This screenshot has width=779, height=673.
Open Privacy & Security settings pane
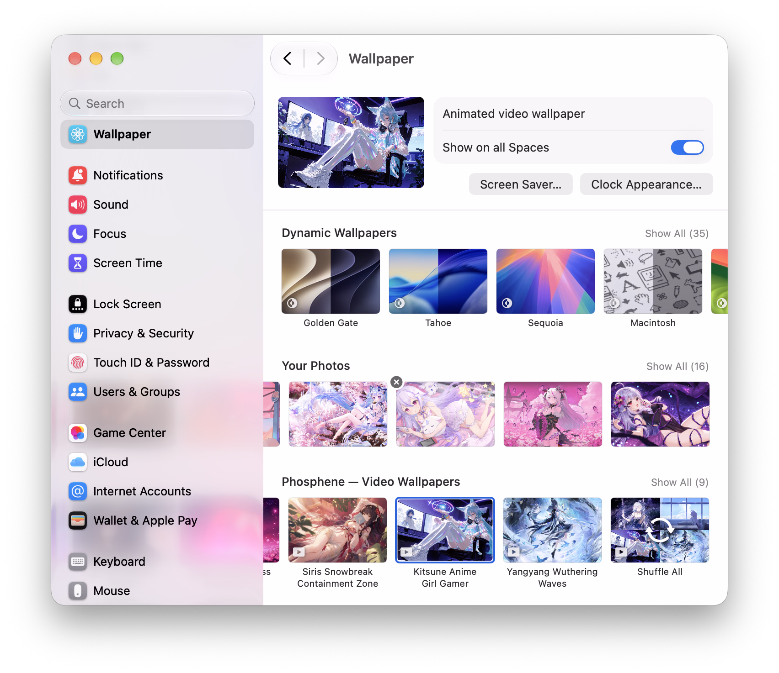click(157, 333)
